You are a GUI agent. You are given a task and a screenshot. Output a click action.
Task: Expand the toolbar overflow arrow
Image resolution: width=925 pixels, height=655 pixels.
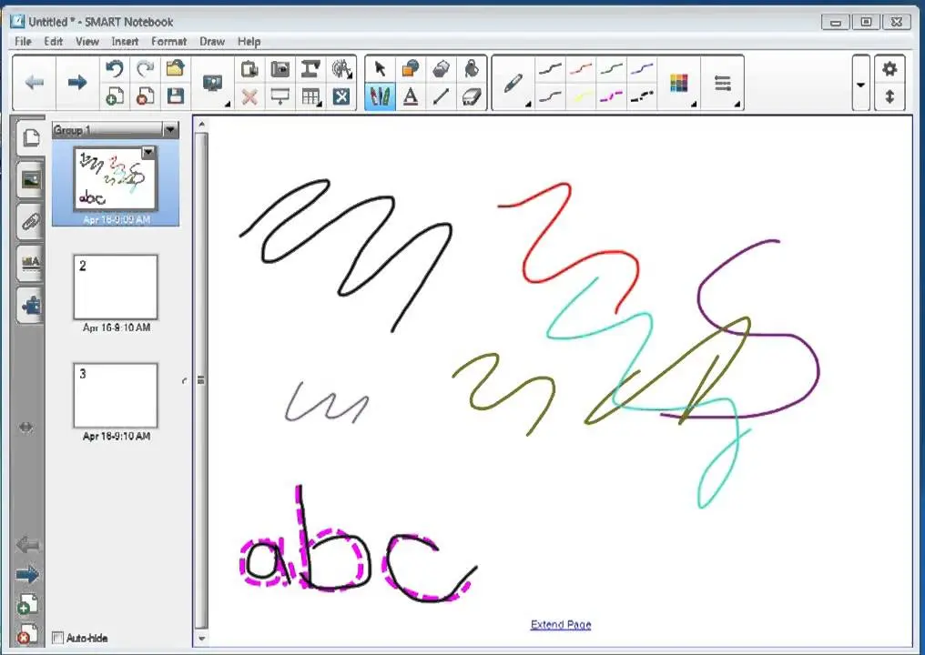click(x=860, y=84)
